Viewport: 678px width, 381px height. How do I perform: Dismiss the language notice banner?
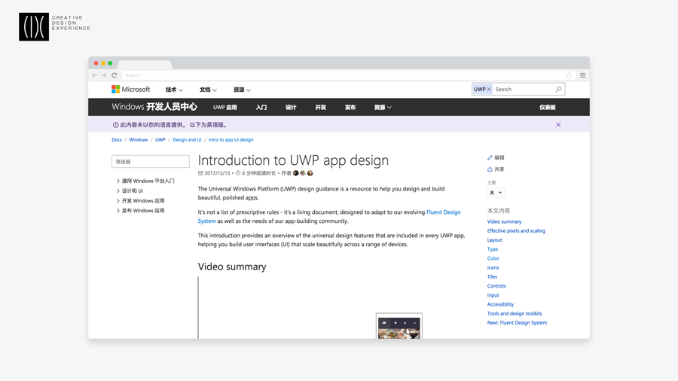558,125
